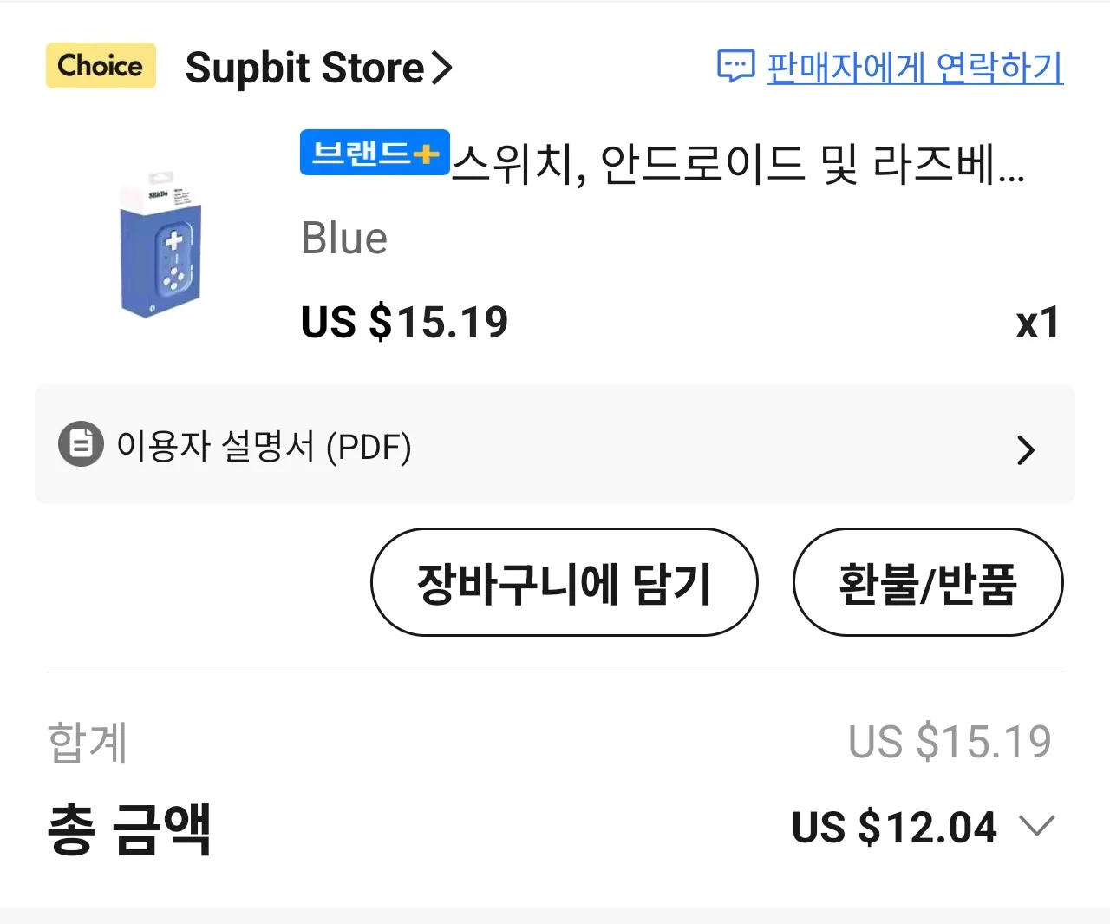
Task: Open the blue controller product thumbnail
Action: 162,245
